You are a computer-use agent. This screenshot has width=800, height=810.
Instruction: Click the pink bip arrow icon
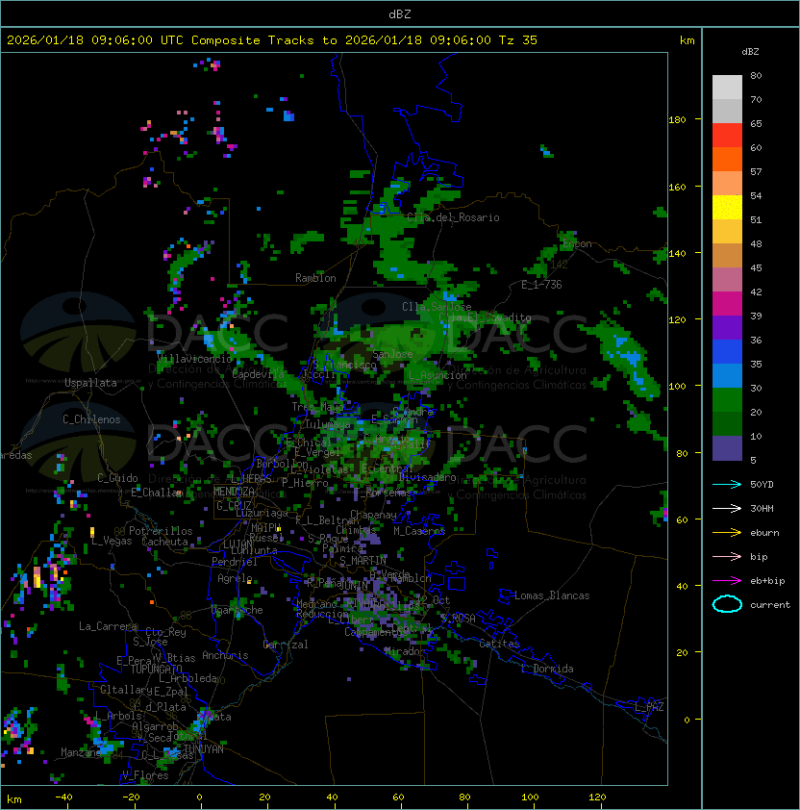pos(727,556)
